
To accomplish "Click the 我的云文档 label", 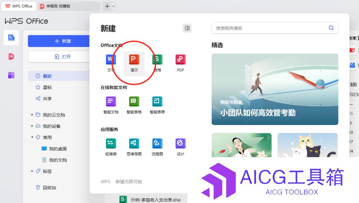I will pos(54,115).
